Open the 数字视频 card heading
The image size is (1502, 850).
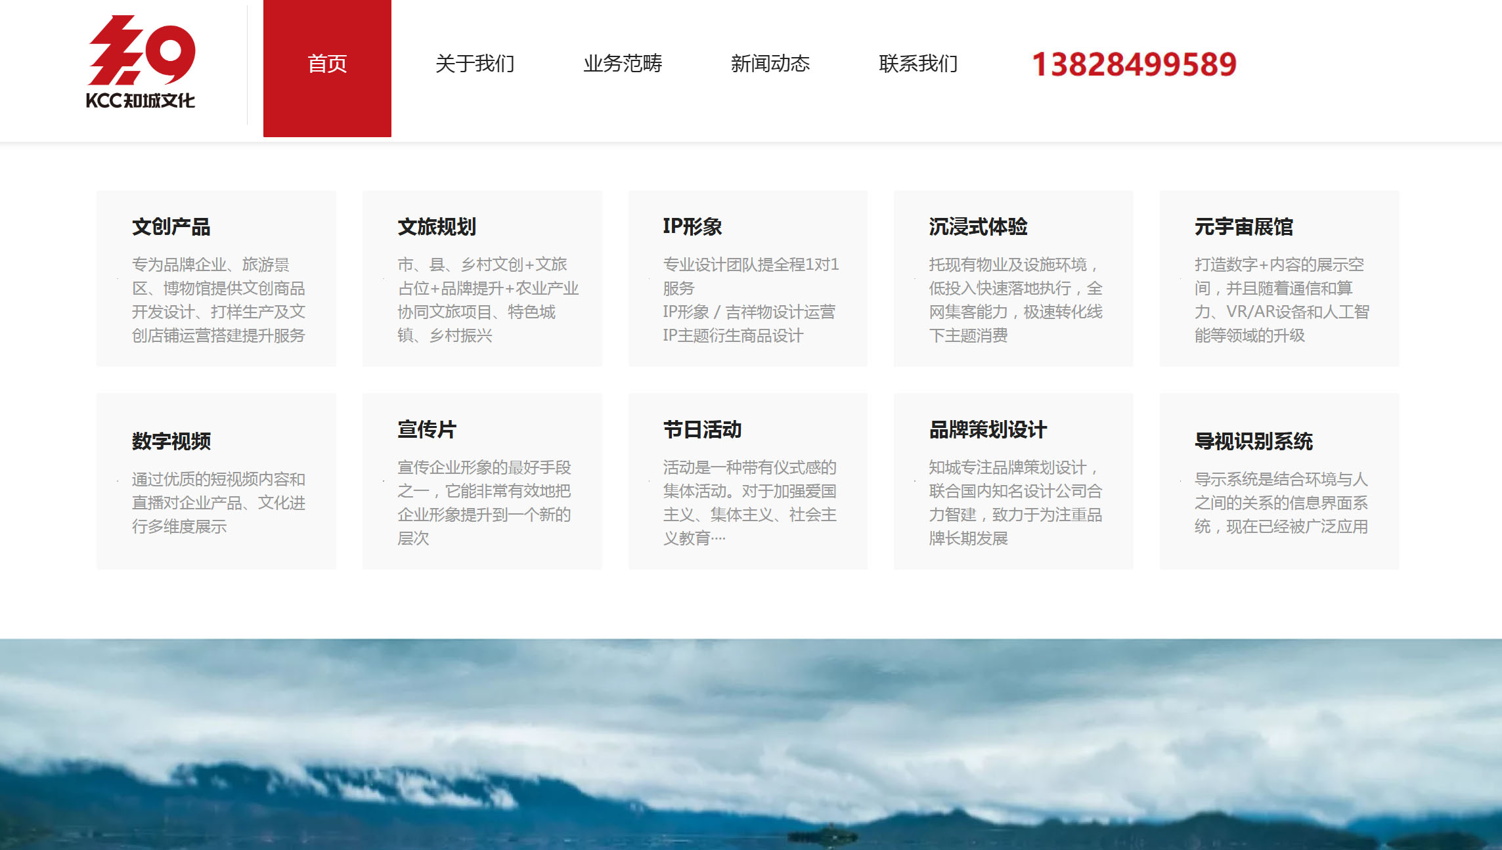click(171, 441)
